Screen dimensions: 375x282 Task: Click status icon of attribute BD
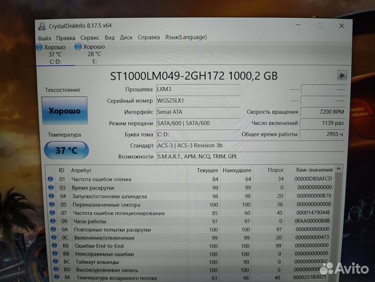[56, 269]
